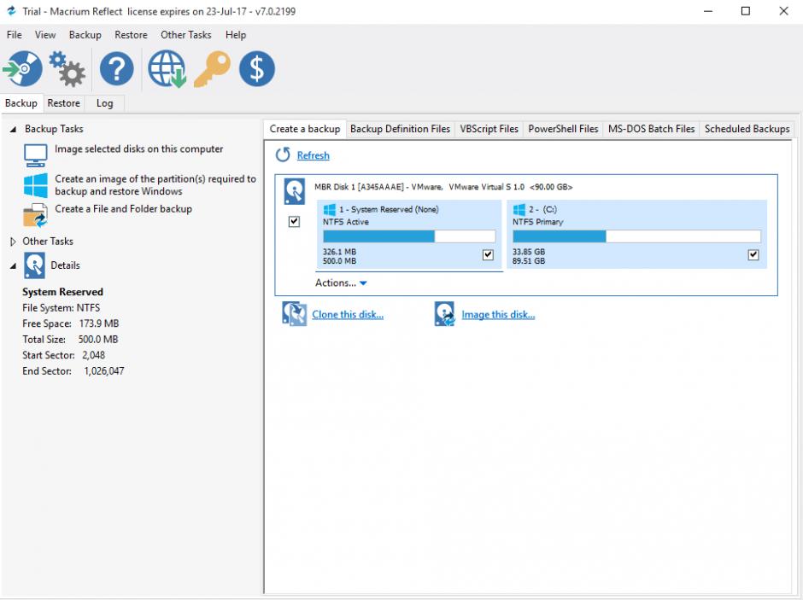The height and width of the screenshot is (600, 803).
Task: Click the File System: NTFS line
Action: [x=61, y=308]
